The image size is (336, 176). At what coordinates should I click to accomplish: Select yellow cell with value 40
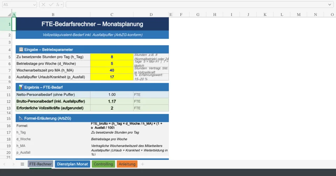coord(112,70)
